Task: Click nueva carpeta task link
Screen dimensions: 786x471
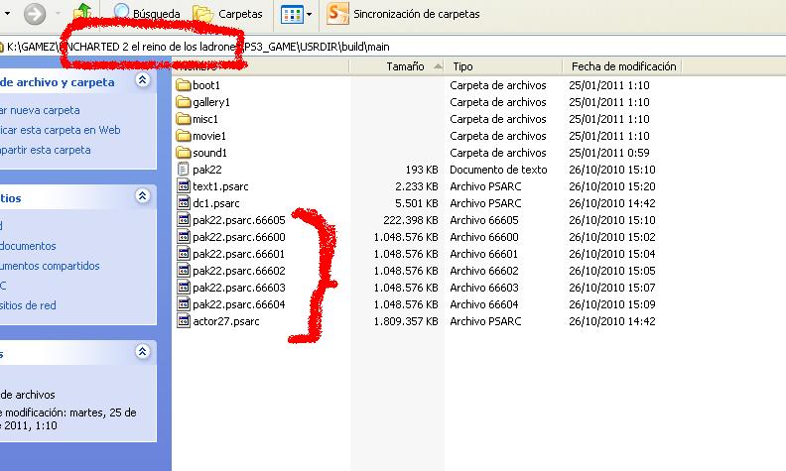Action: click(40, 110)
